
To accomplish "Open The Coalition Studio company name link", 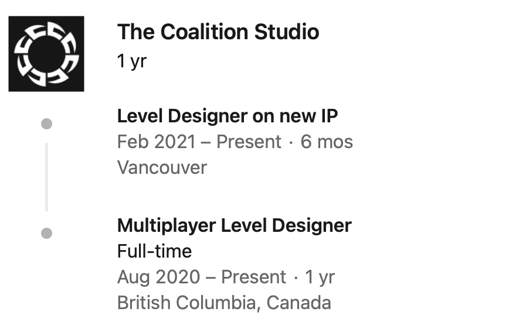I will [x=218, y=32].
